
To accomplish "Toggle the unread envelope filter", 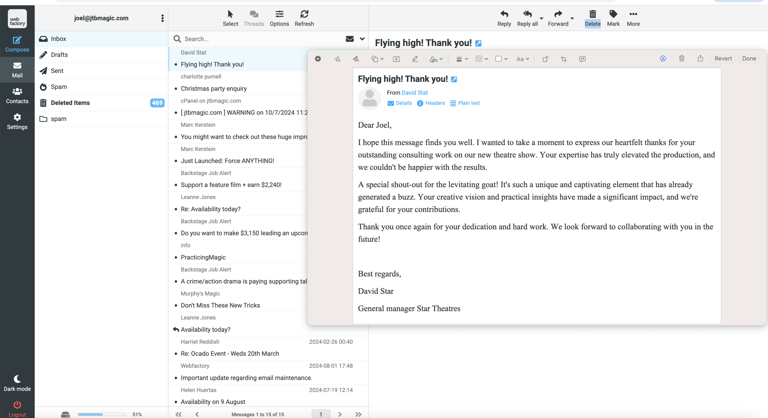I will click(x=350, y=39).
